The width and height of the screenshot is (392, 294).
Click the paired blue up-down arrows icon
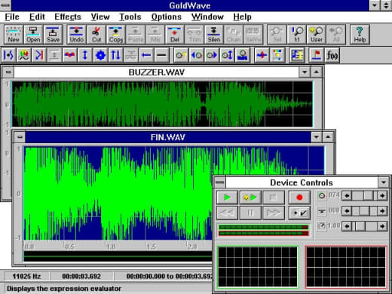pyautogui.click(x=115, y=55)
